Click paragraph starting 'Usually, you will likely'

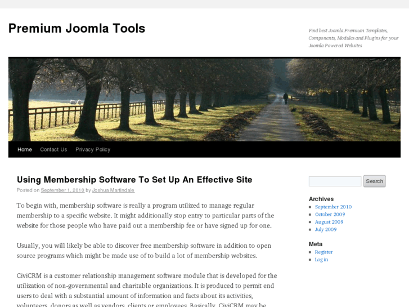coord(143,251)
